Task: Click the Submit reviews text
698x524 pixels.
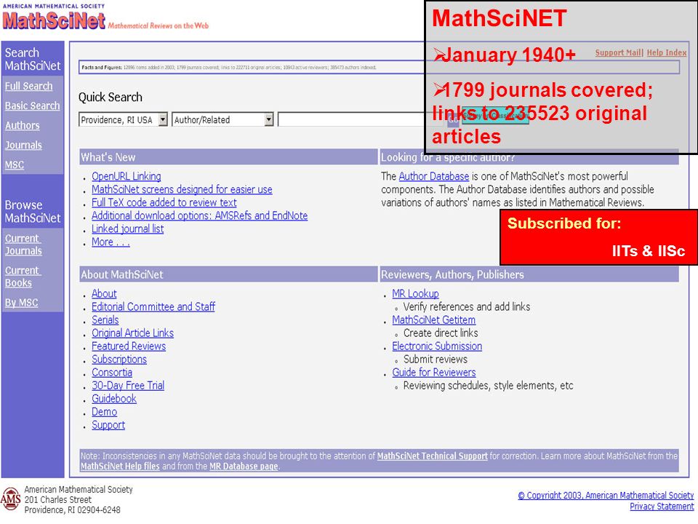Action: click(436, 359)
